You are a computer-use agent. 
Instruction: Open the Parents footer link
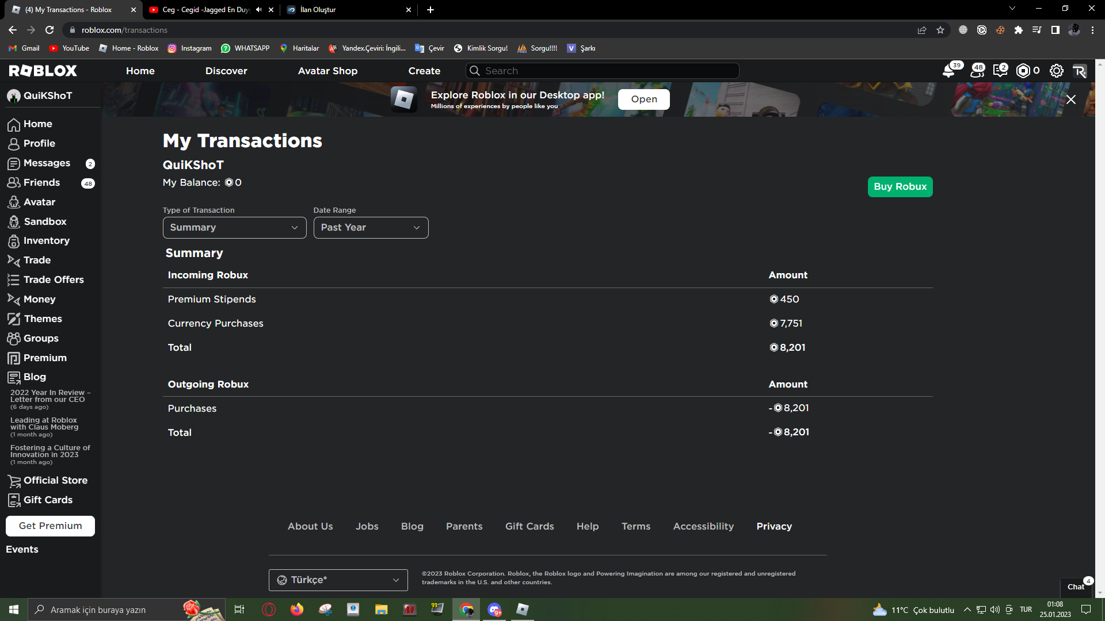point(464,527)
